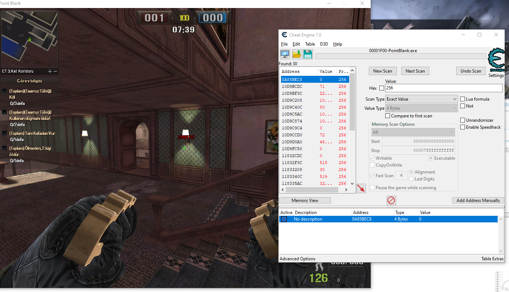Screen dimensions: 509x292
Task: Click the open cheat table folder icon
Action: coord(297,54)
